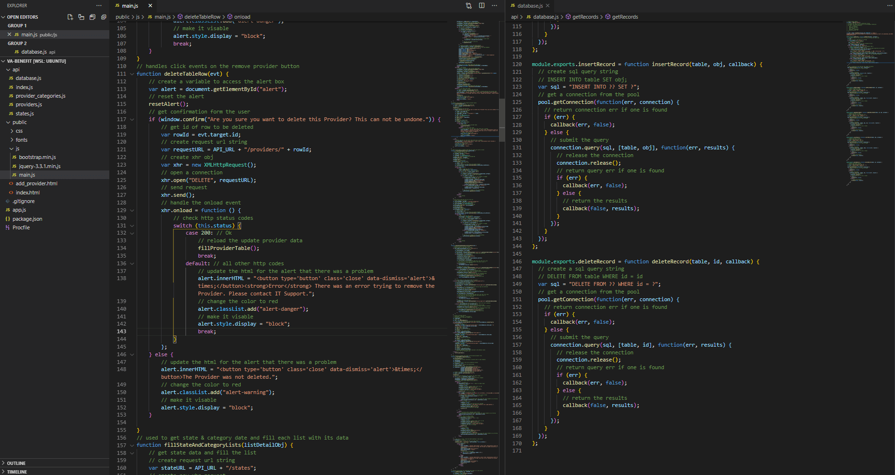
Task: Click the Close All Editors icon
Action: [x=104, y=17]
